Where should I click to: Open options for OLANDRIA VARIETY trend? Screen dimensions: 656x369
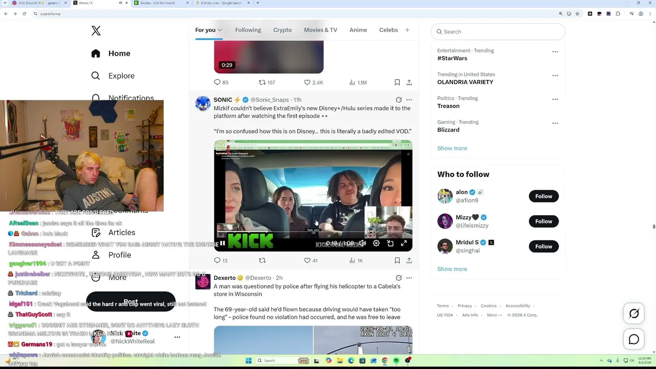click(x=555, y=75)
